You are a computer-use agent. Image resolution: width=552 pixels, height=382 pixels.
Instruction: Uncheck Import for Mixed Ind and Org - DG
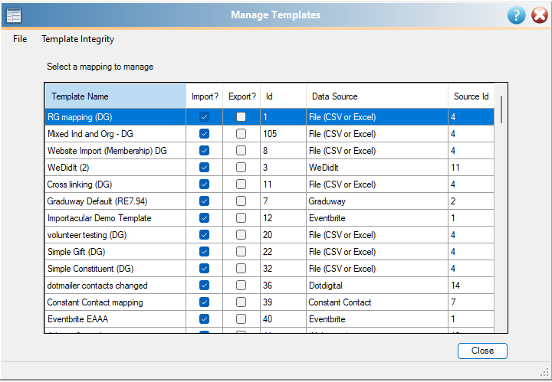[x=204, y=133]
